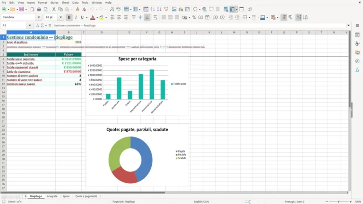Select the Spese per categoria chart
363x204 pixels.
[137, 84]
